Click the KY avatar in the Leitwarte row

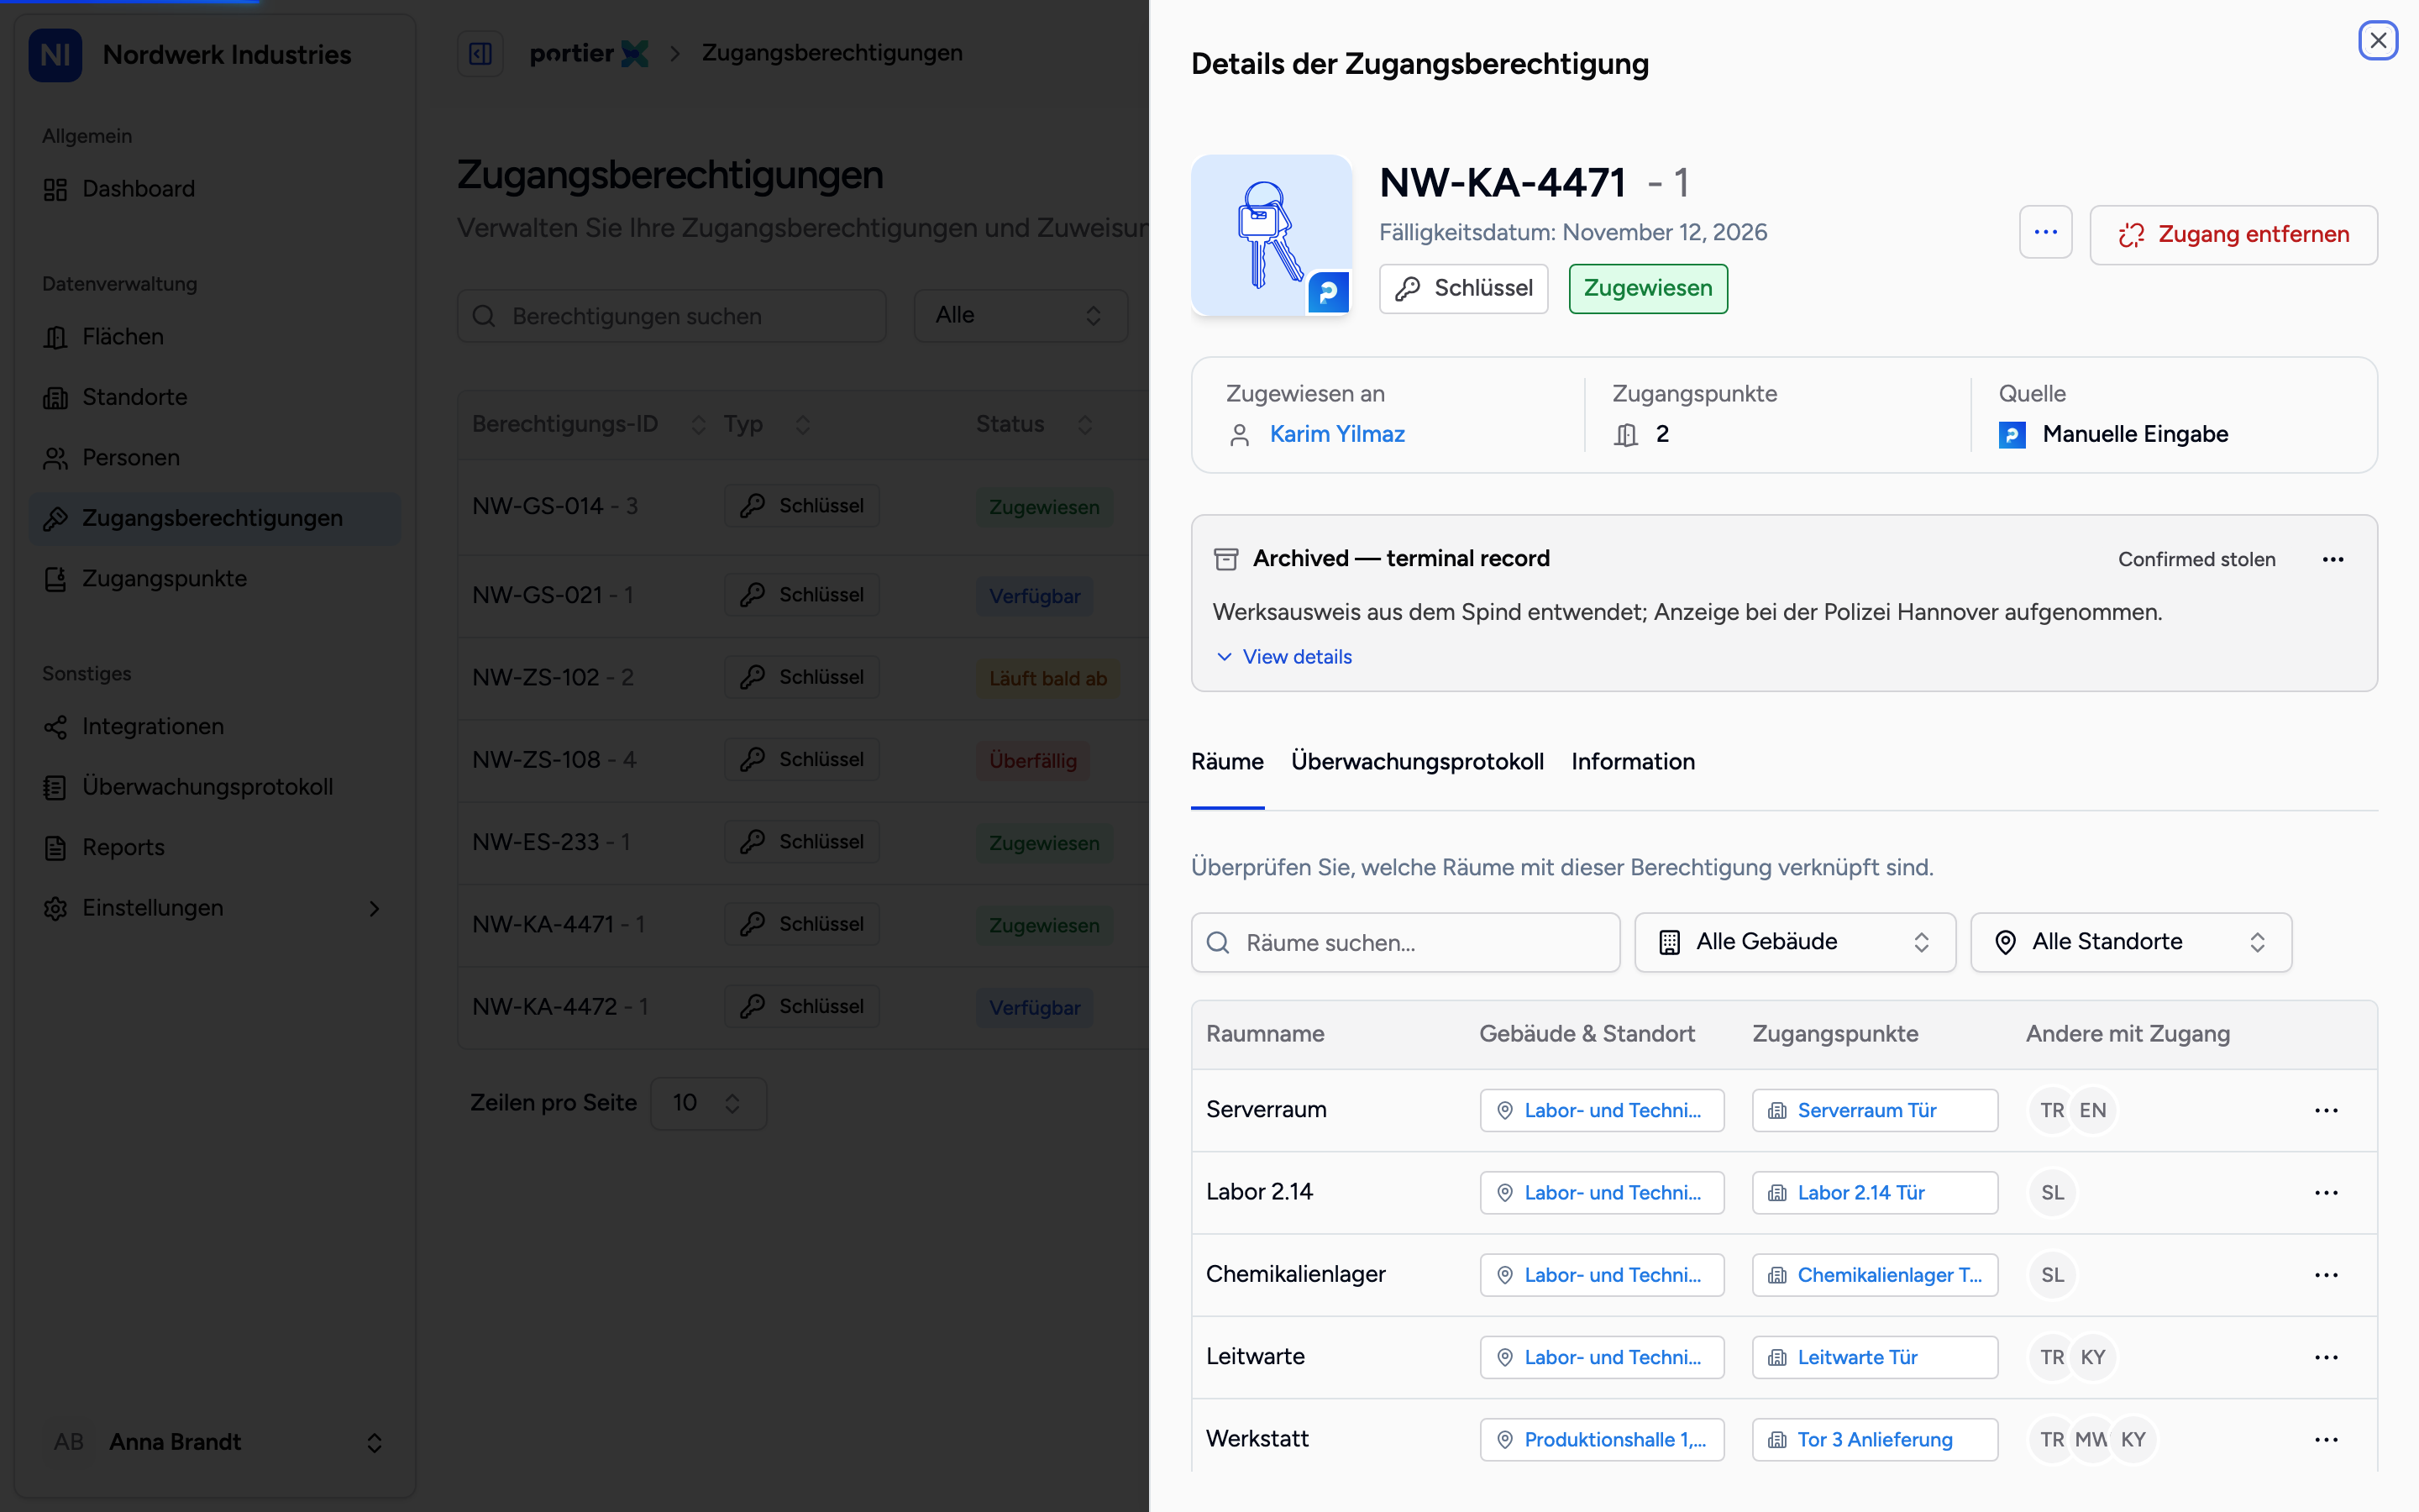tap(2092, 1357)
